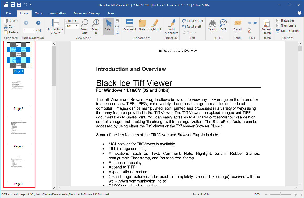This screenshot has height=198, width=304.
Task: Open the quick access toolbar customize arrow
Action: pos(30,4)
